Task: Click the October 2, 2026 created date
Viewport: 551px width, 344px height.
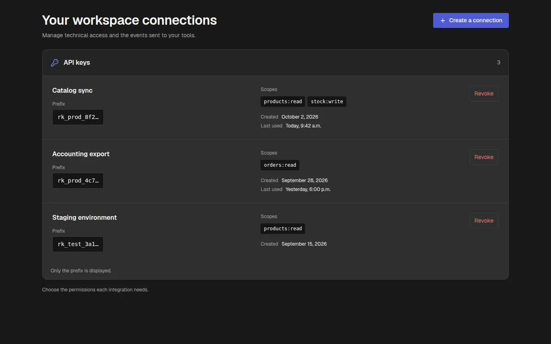Action: click(x=300, y=117)
